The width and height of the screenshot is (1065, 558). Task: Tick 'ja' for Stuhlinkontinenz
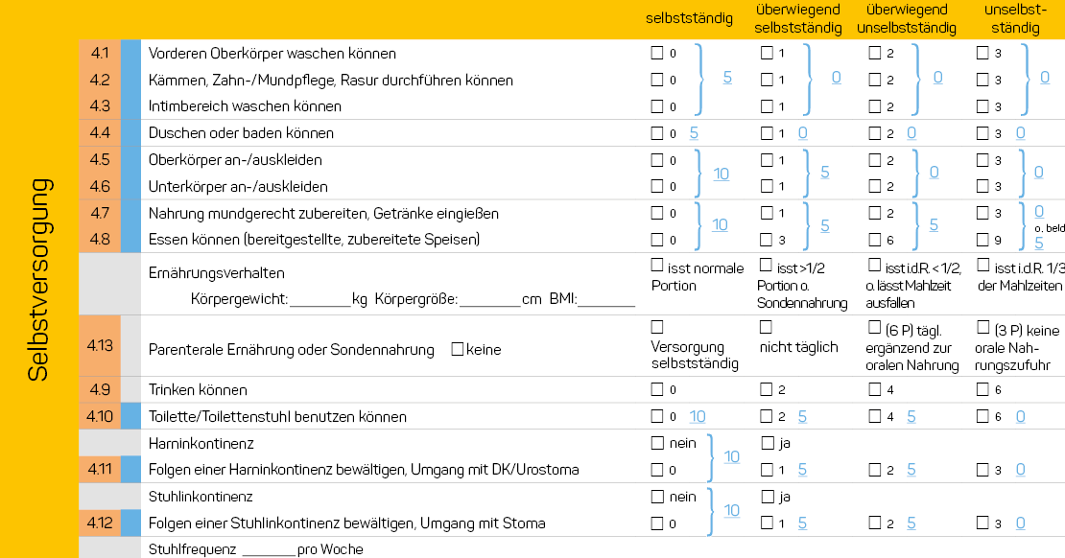click(x=768, y=497)
